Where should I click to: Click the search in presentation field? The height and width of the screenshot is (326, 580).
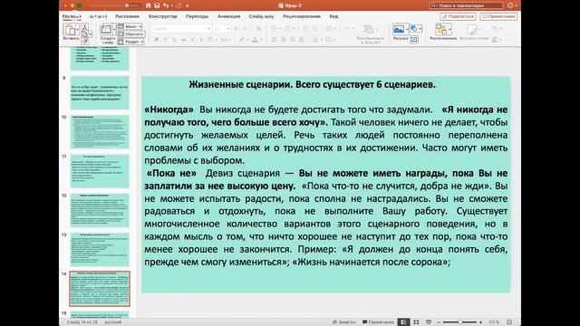pos(466,5)
